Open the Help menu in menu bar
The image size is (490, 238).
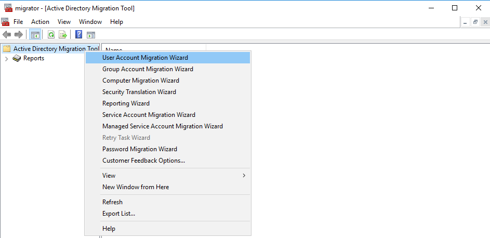116,22
